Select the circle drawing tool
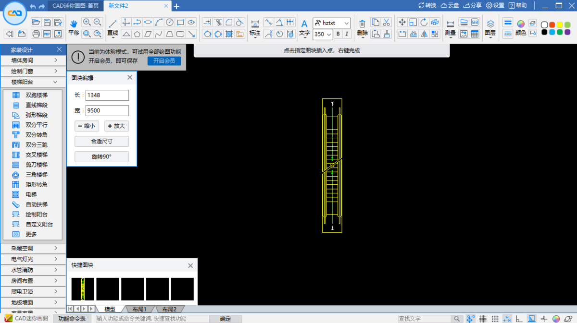The width and height of the screenshot is (577, 323). pyautogui.click(x=170, y=23)
